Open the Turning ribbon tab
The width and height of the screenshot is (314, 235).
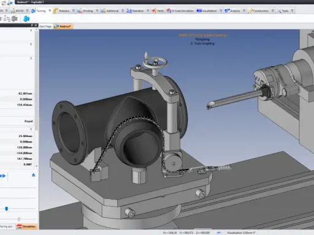(41, 11)
